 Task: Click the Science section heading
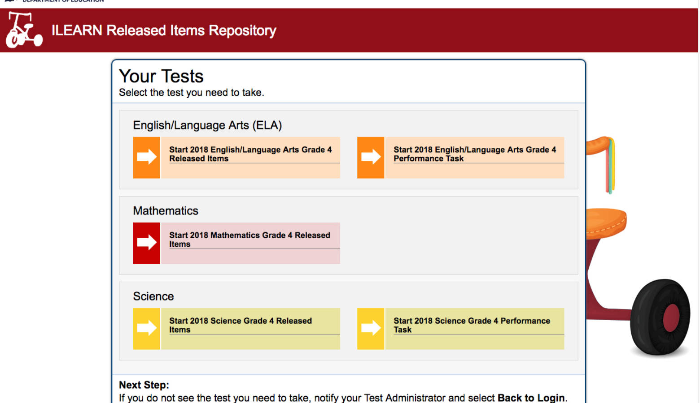click(x=153, y=296)
